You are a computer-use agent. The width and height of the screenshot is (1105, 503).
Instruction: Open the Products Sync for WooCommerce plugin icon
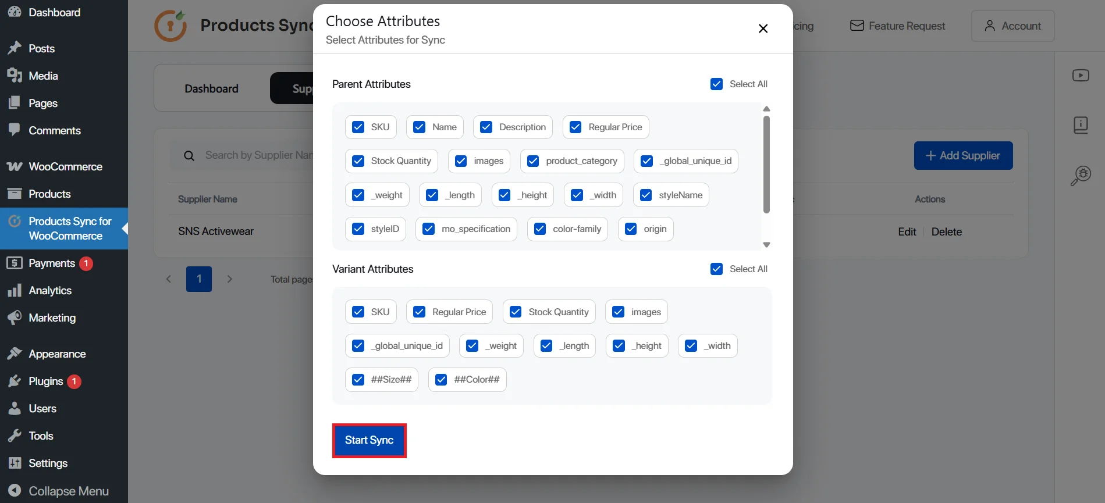point(16,221)
